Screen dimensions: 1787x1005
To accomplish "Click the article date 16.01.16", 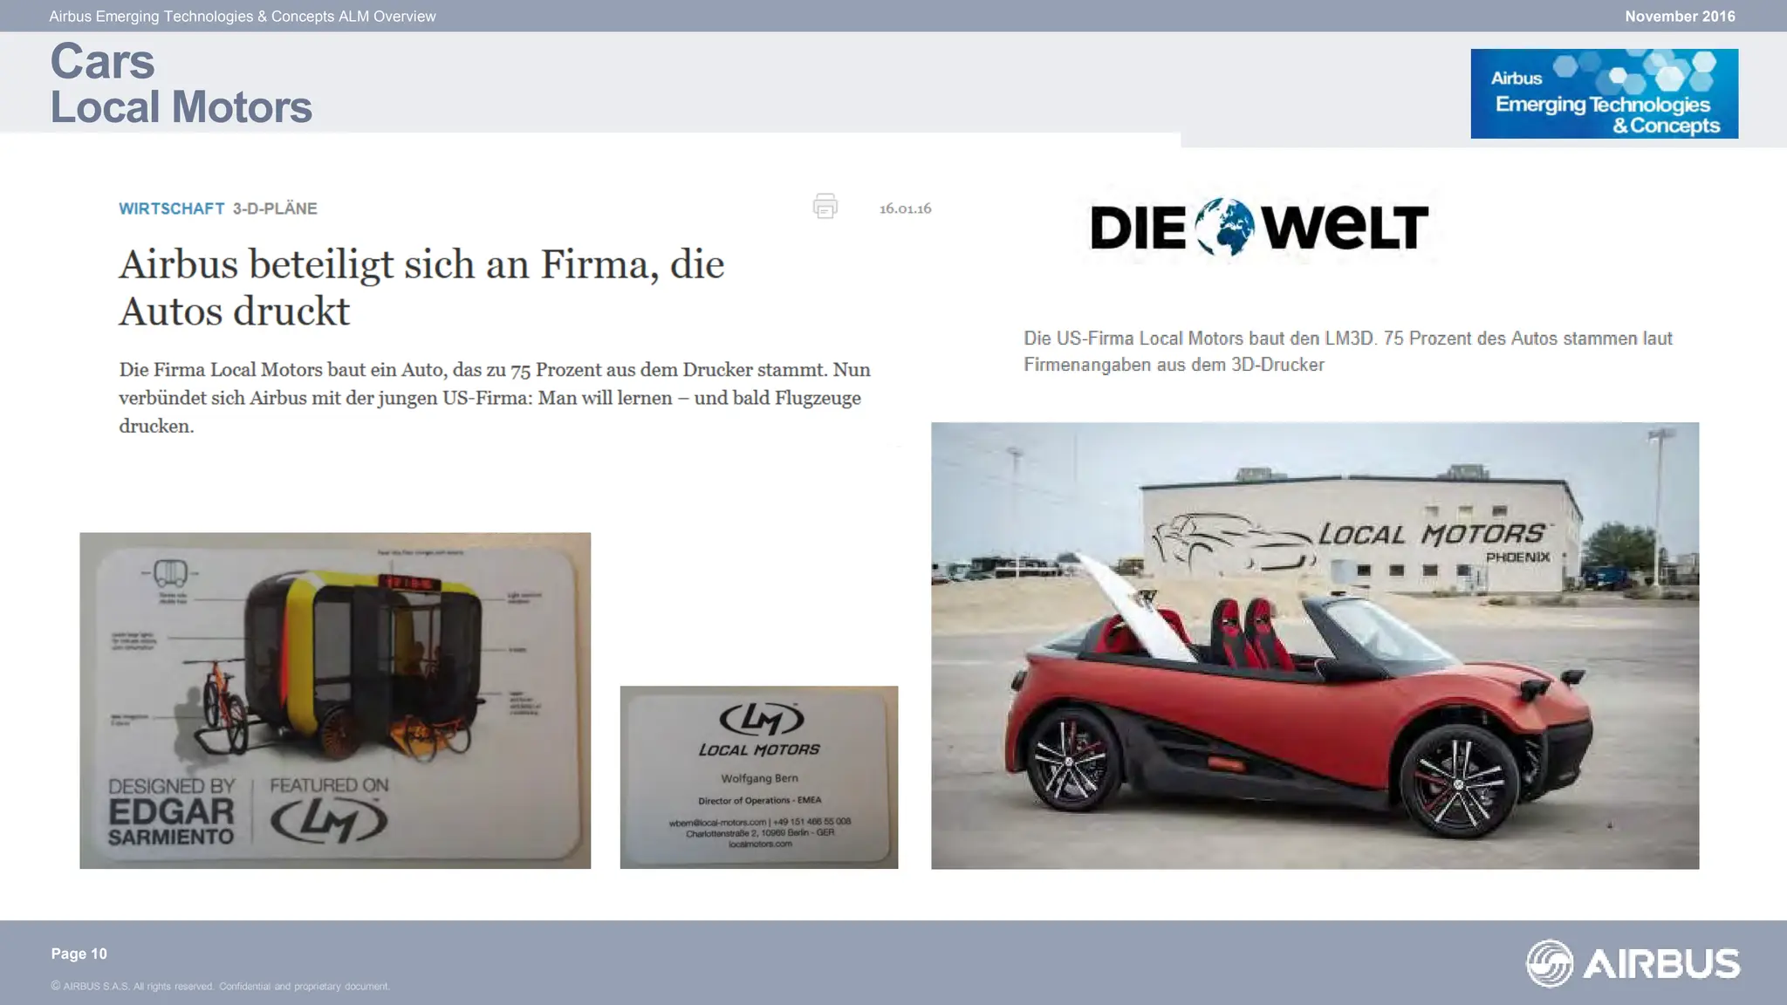I will point(905,209).
